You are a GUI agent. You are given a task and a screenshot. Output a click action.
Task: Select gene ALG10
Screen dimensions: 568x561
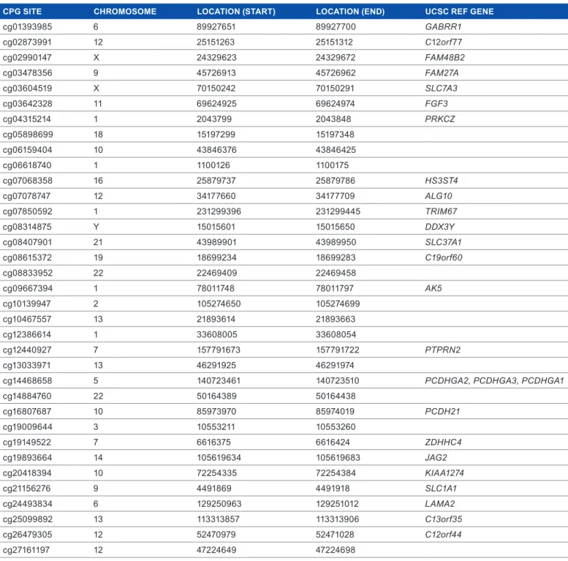click(439, 196)
